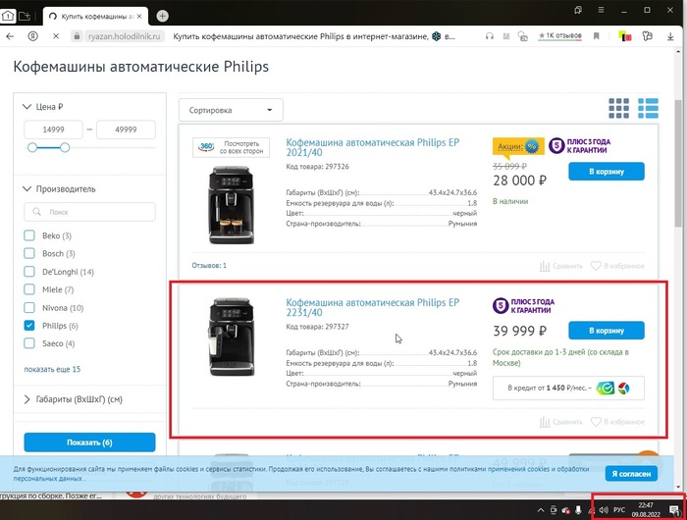This screenshot has width=687, height=520.
Task: Click Я согласен to accept cookies
Action: coord(630,474)
